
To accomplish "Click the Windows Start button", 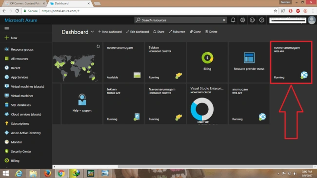I will click(6, 173).
